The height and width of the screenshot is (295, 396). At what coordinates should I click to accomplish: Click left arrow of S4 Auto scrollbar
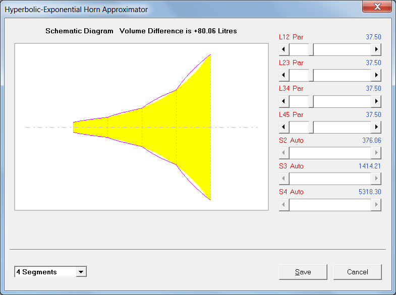coord(284,205)
